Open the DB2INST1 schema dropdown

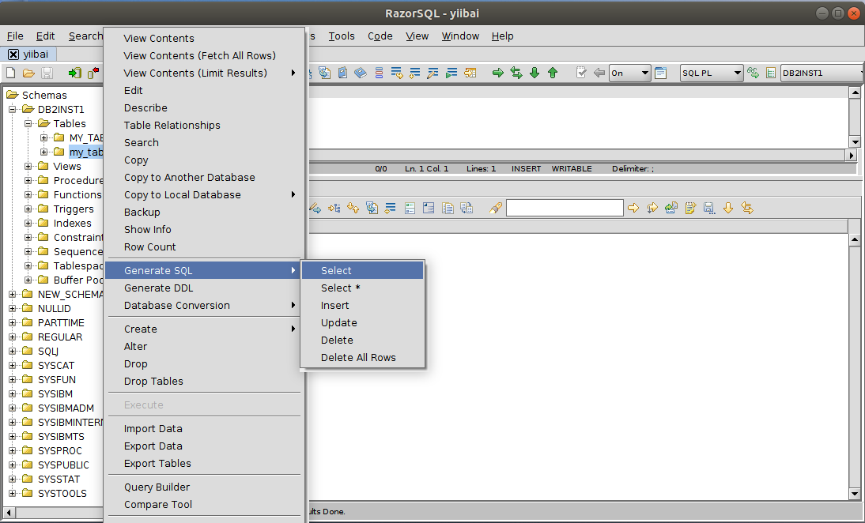pos(822,73)
